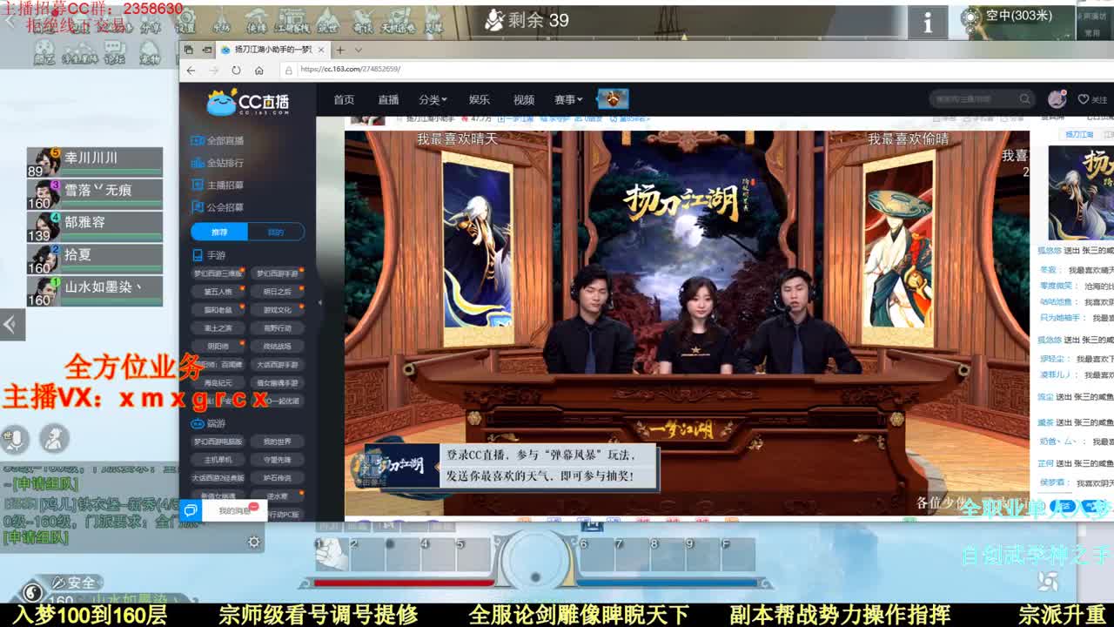Open the 逆水寒 game tag

277,496
